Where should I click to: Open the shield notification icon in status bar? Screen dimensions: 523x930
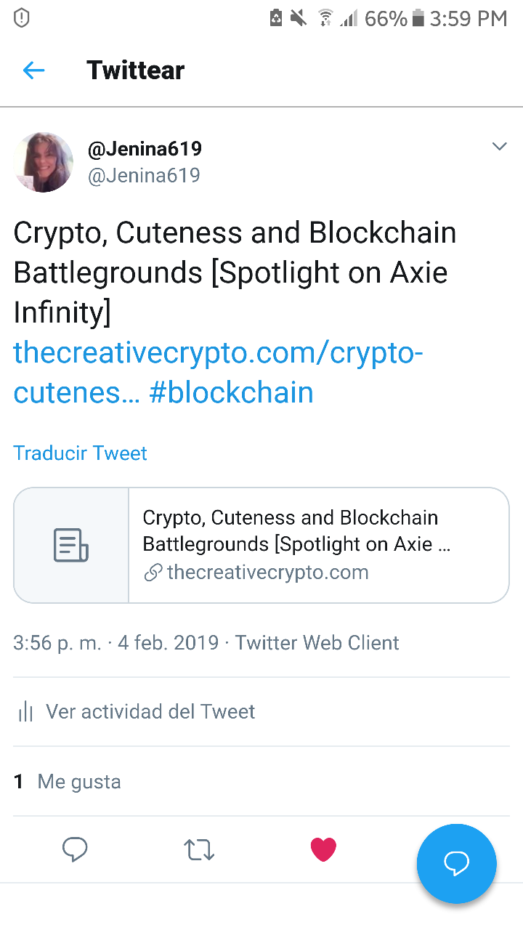(x=22, y=18)
